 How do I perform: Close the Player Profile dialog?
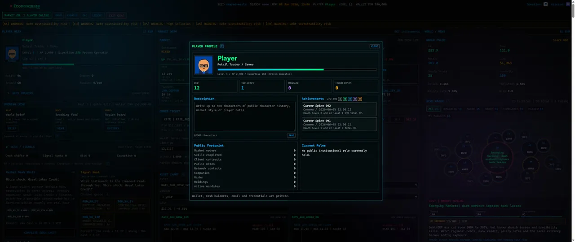pos(374,46)
